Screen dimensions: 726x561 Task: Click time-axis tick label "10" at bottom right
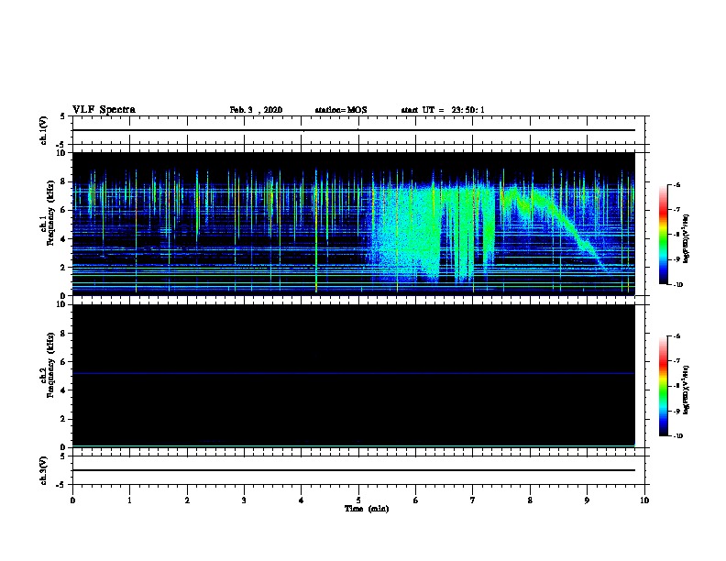[x=644, y=500]
